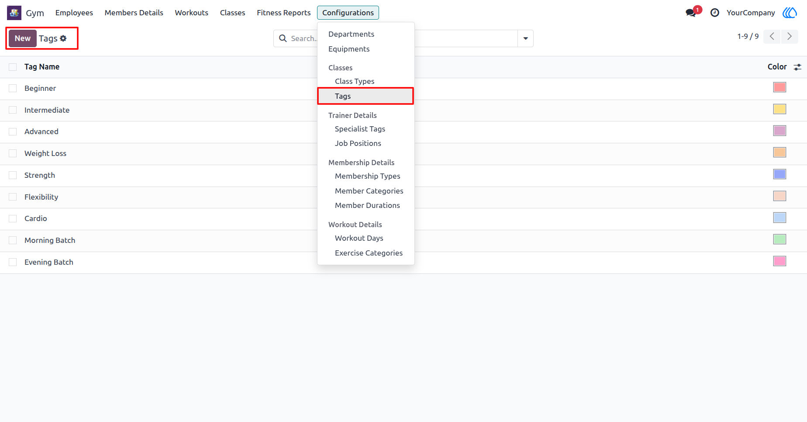Check the Intermediate row checkbox
This screenshot has height=422, width=807.
point(13,110)
